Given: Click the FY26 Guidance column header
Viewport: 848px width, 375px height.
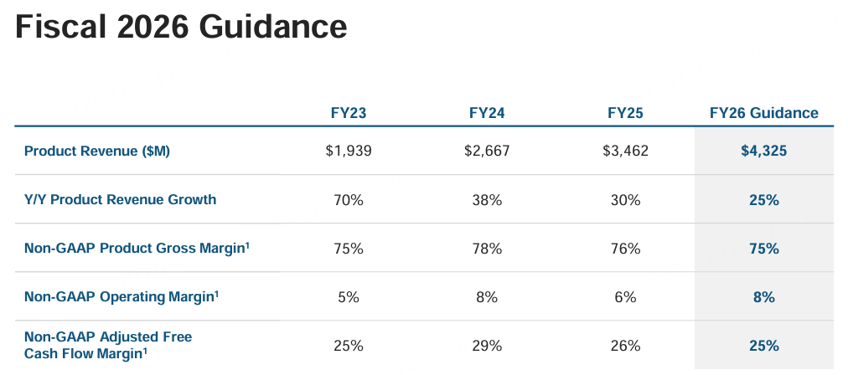Looking at the screenshot, I should (763, 113).
